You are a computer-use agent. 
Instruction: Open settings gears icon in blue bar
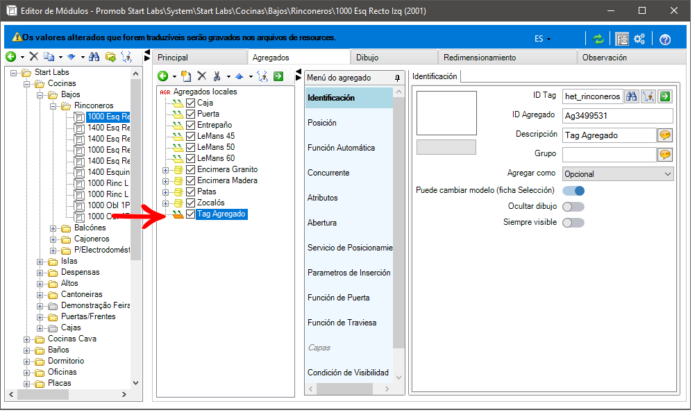pos(639,39)
